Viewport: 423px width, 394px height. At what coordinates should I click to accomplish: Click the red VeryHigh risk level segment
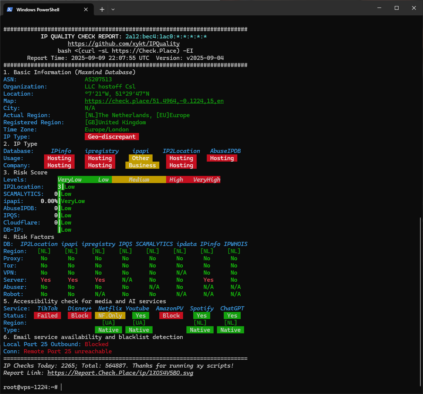(206, 180)
